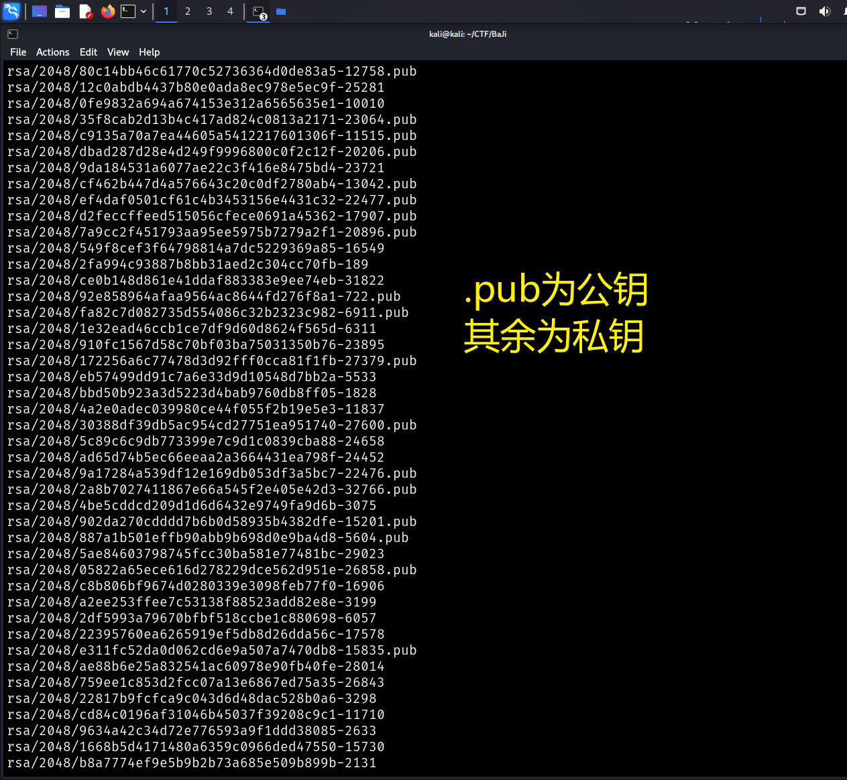Click the show desktop icon
Viewport: 847px width, 780px height.
point(40,11)
